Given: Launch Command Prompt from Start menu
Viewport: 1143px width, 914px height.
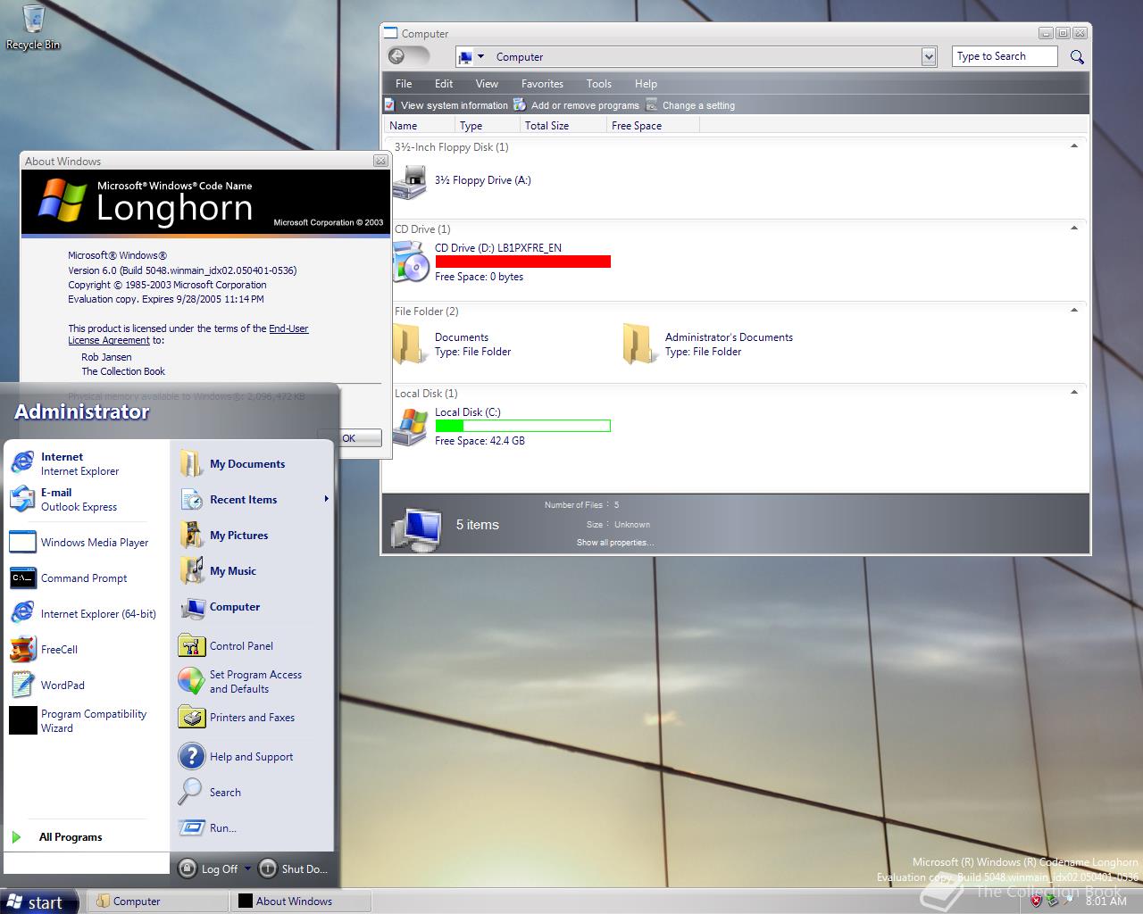Looking at the screenshot, I should pos(79,577).
